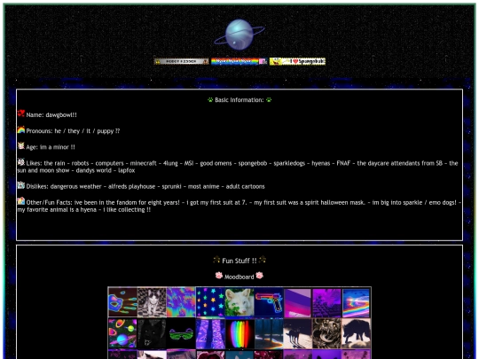The height and width of the screenshot is (359, 479).
Task: Open the black-and-white checkered cat image
Action: click(x=152, y=302)
